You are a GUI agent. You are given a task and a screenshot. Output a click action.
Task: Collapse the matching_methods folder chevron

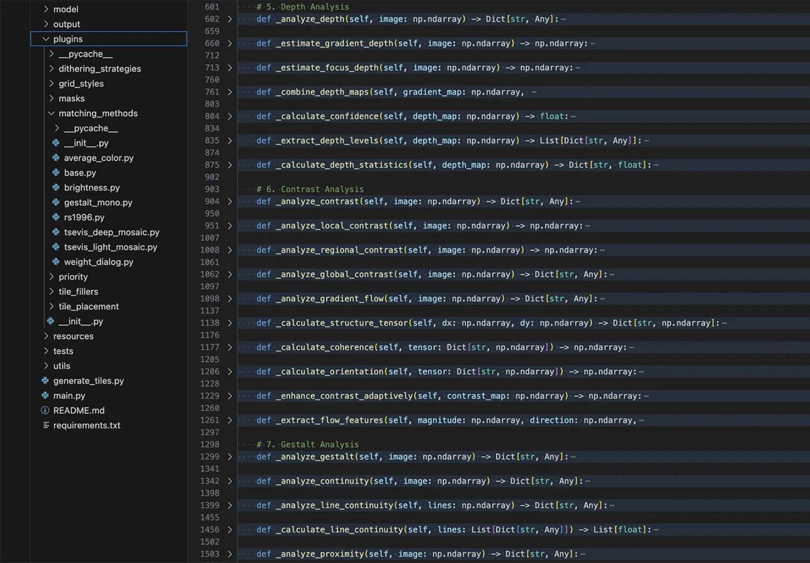pos(51,113)
